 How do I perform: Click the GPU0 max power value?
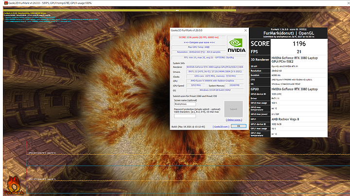coord(275,114)
